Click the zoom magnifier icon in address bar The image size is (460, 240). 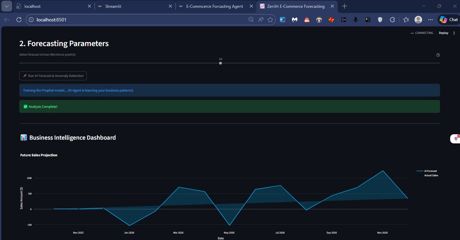[251, 19]
